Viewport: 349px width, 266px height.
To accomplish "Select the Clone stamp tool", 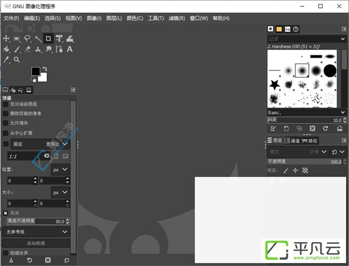I will [x=38, y=49].
